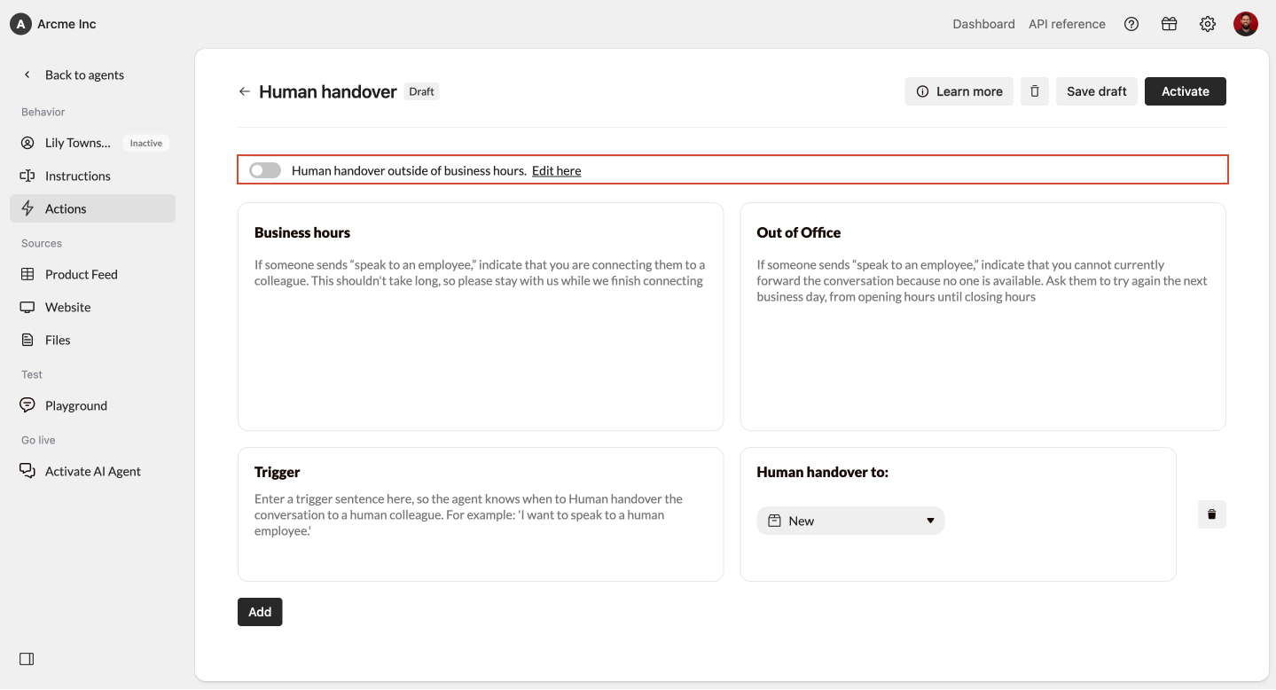Click the Inactive status badge
Screen dimensions: 1276x690
(146, 143)
